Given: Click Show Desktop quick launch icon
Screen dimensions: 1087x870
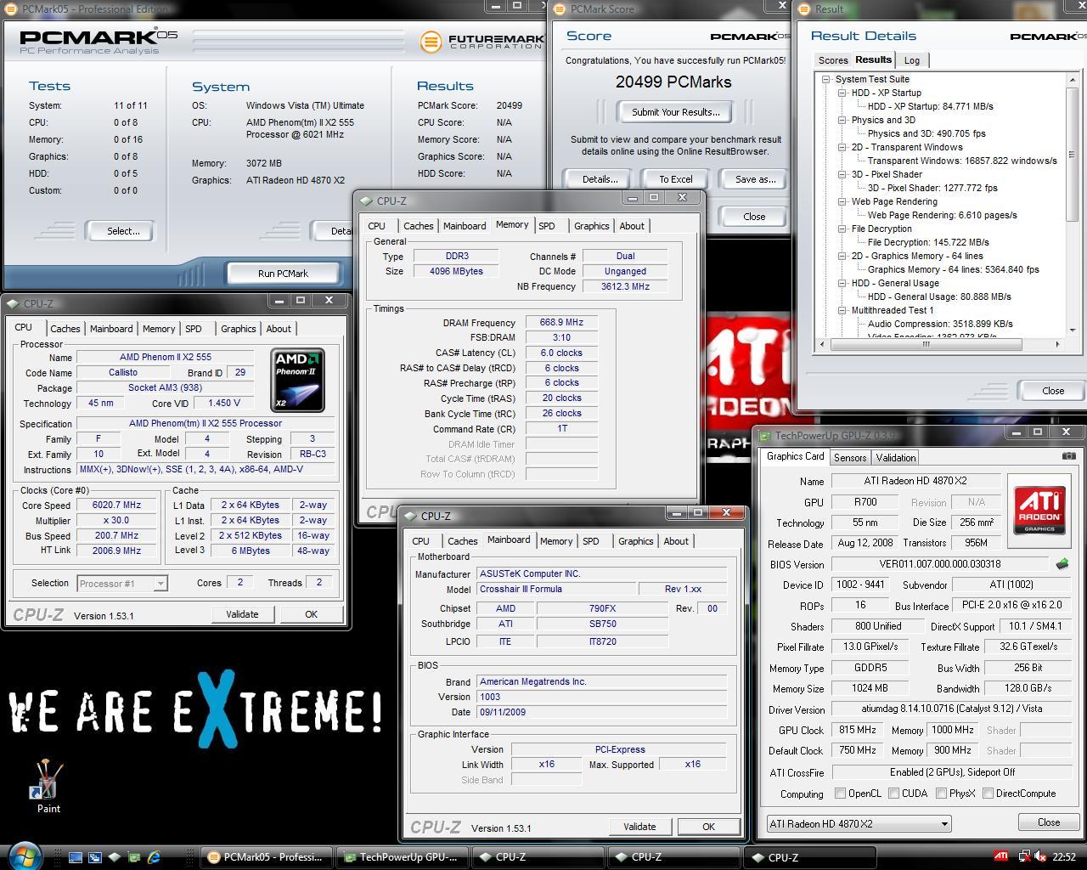Looking at the screenshot, I should (x=75, y=857).
